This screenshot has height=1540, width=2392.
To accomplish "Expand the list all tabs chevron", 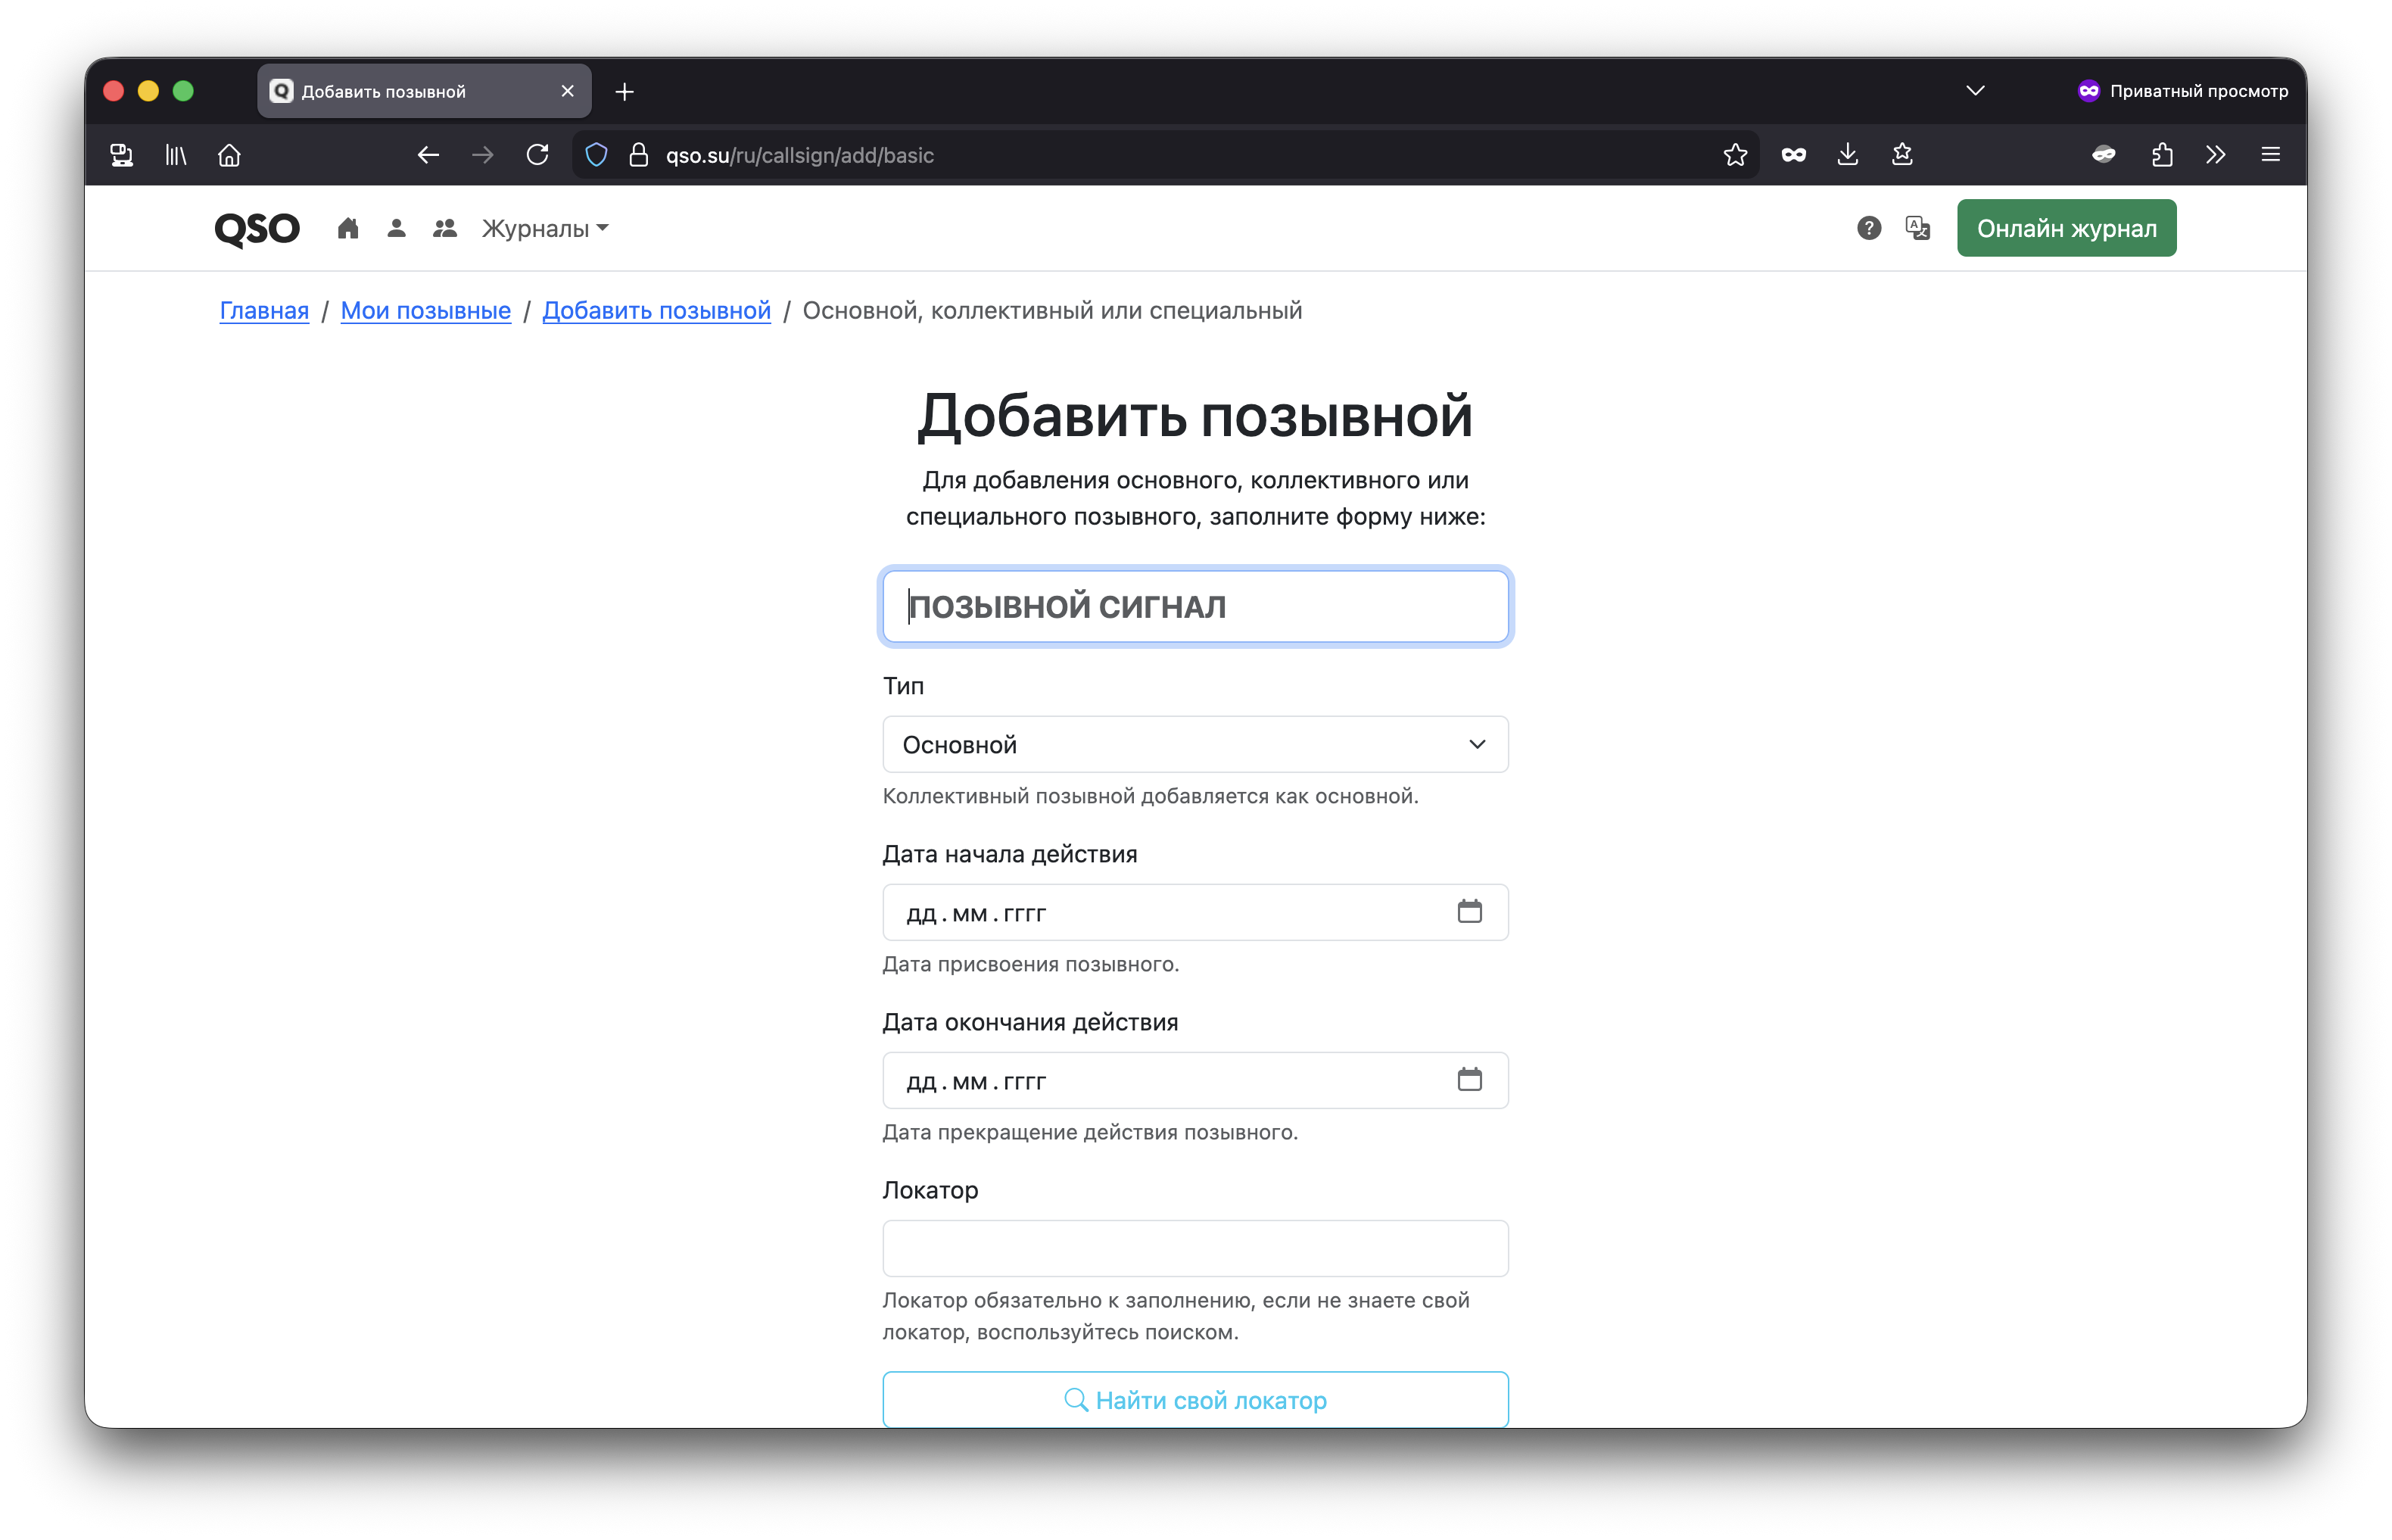I will 1974,91.
